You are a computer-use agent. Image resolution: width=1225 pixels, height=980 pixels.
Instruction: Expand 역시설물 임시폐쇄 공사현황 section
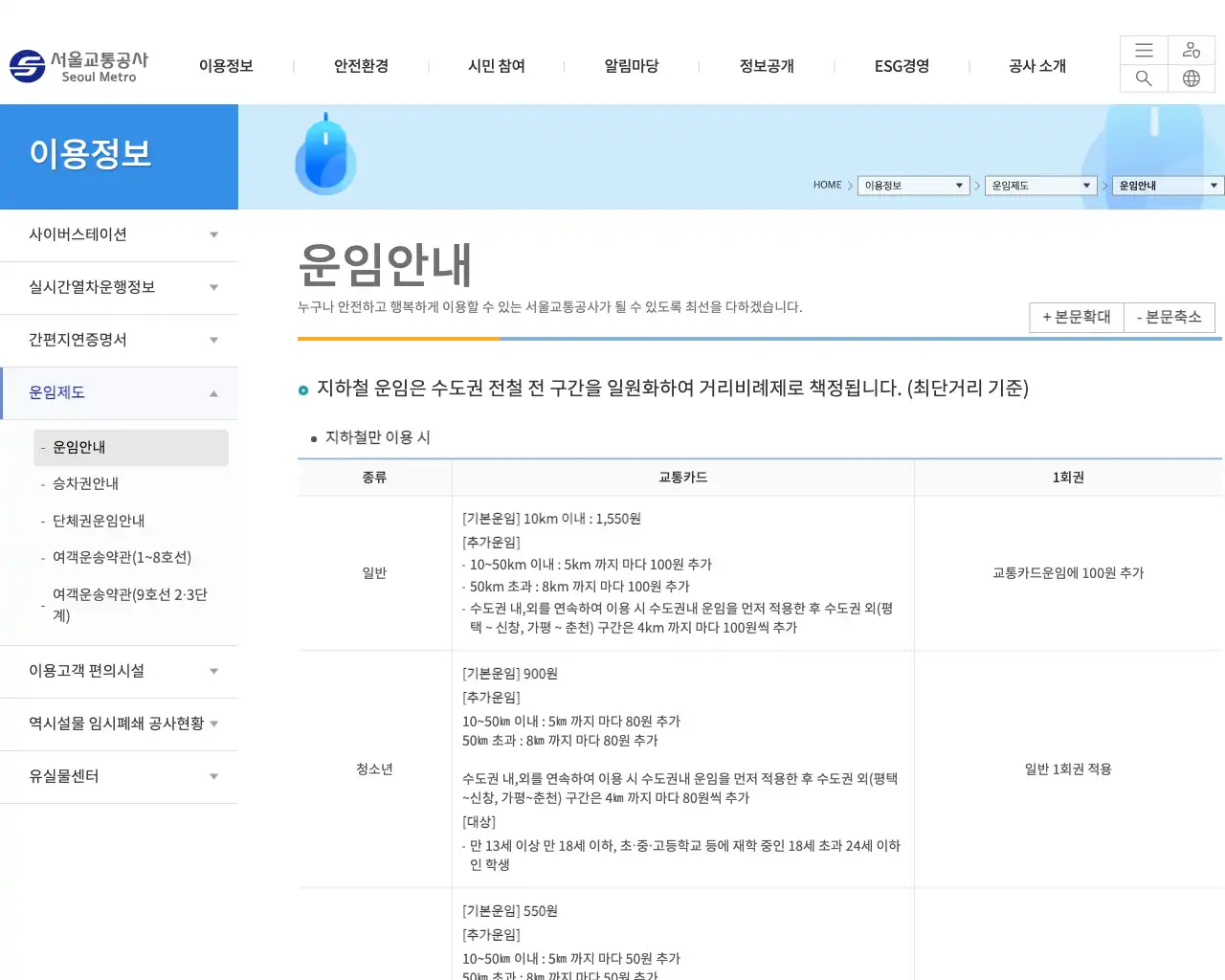pyautogui.click(x=119, y=724)
